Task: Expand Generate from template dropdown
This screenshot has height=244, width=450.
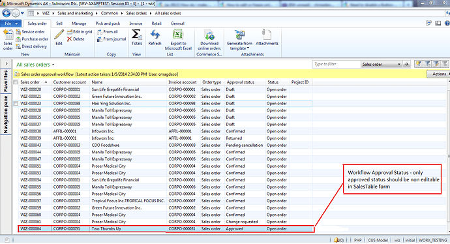Action: coord(248,48)
